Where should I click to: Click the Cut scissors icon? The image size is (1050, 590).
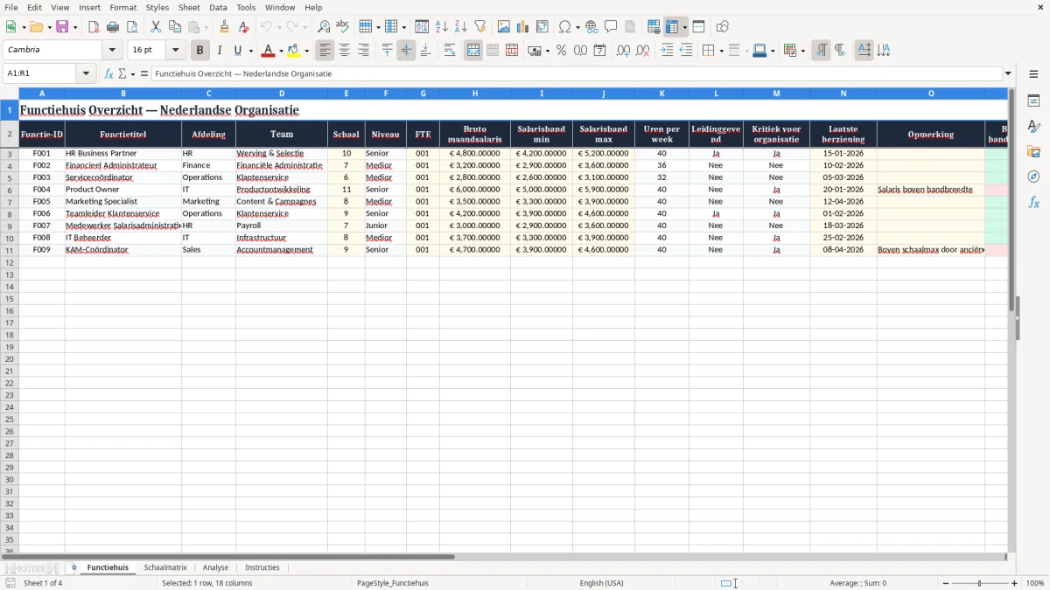[x=156, y=26]
